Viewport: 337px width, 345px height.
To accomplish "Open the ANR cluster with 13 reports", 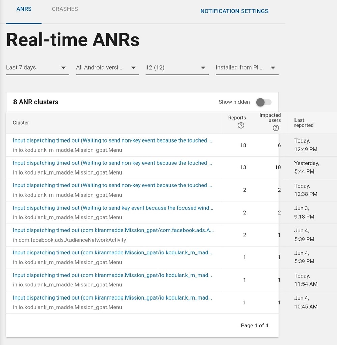I will (x=112, y=163).
